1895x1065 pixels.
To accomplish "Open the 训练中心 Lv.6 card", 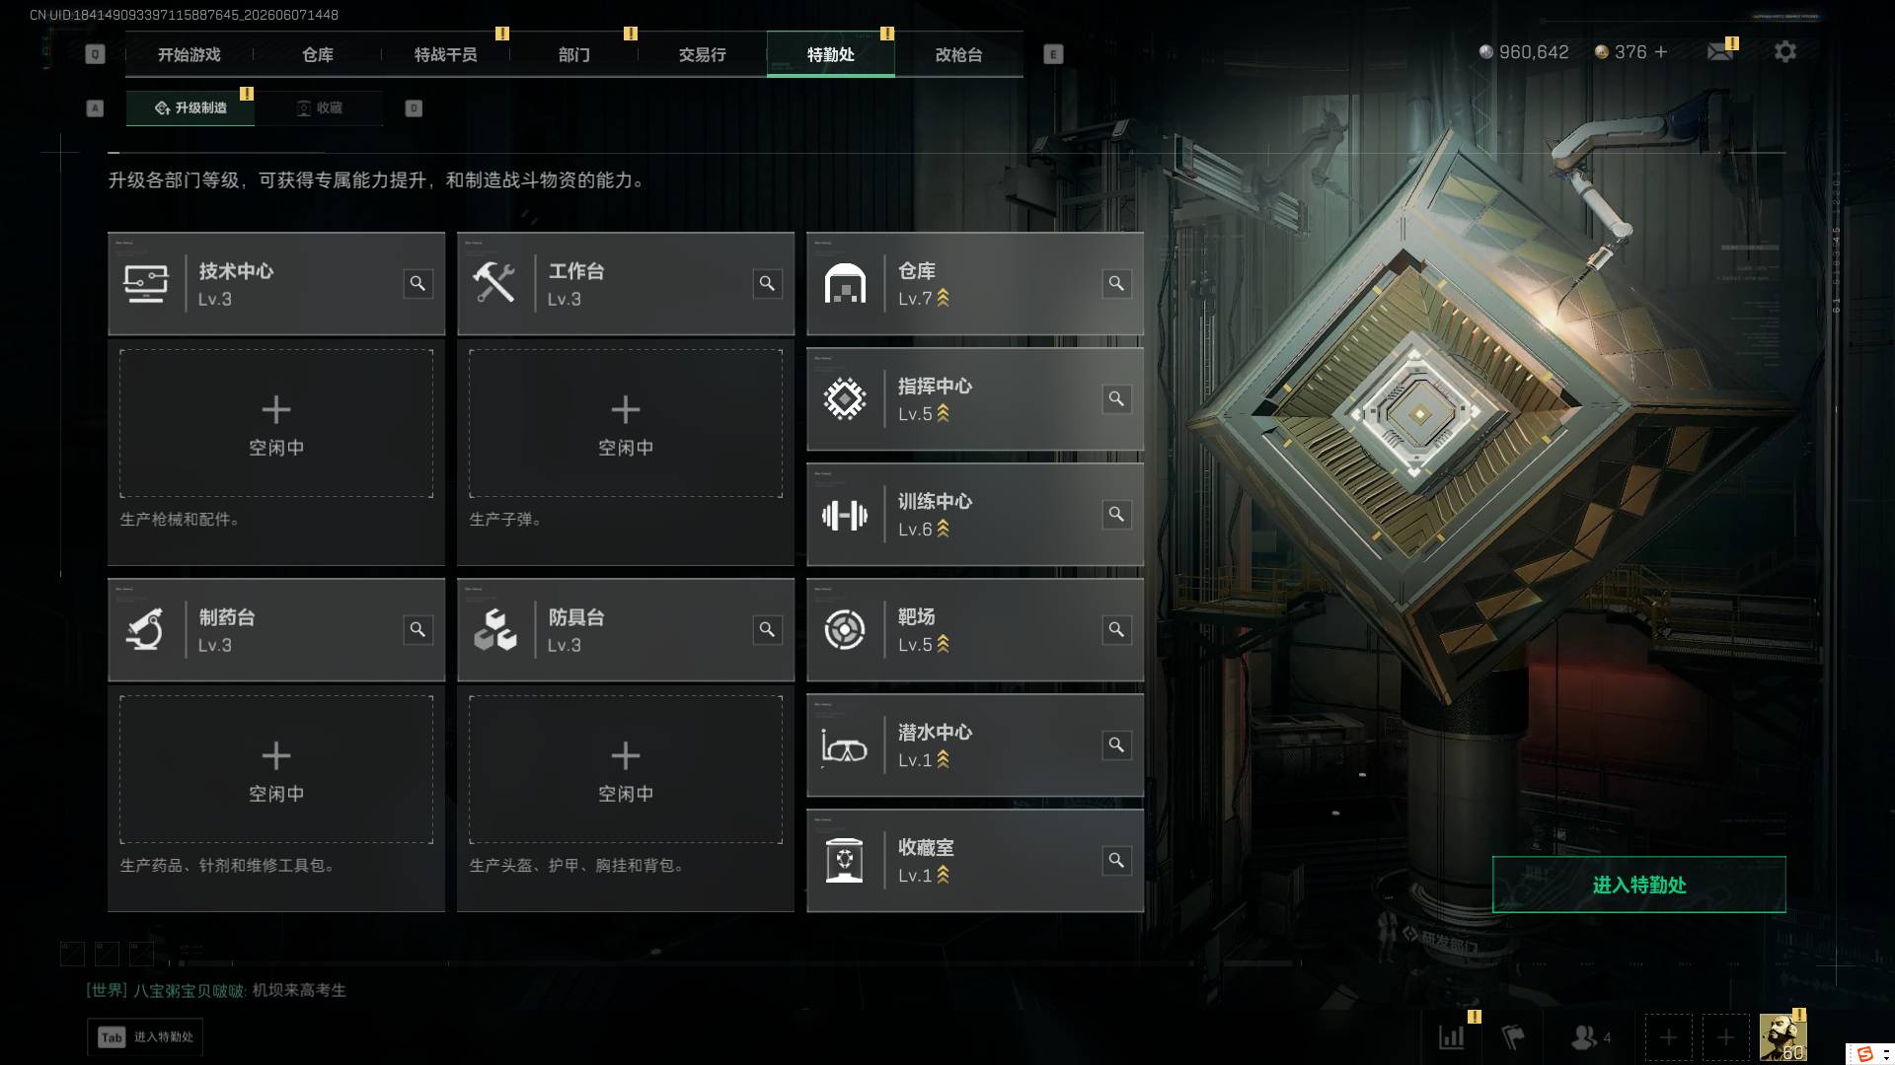I will tap(975, 515).
